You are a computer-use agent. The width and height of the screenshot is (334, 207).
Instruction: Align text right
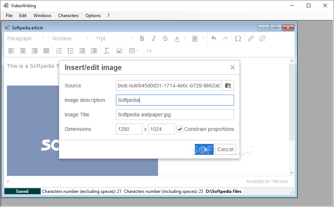35,51
